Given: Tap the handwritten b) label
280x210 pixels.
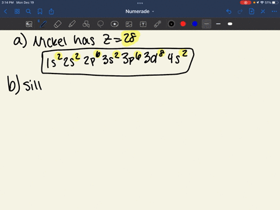Looking at the screenshot, I should tap(13, 85).
